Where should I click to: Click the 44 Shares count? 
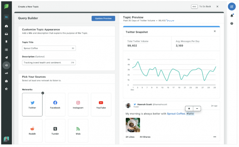click(x=145, y=137)
